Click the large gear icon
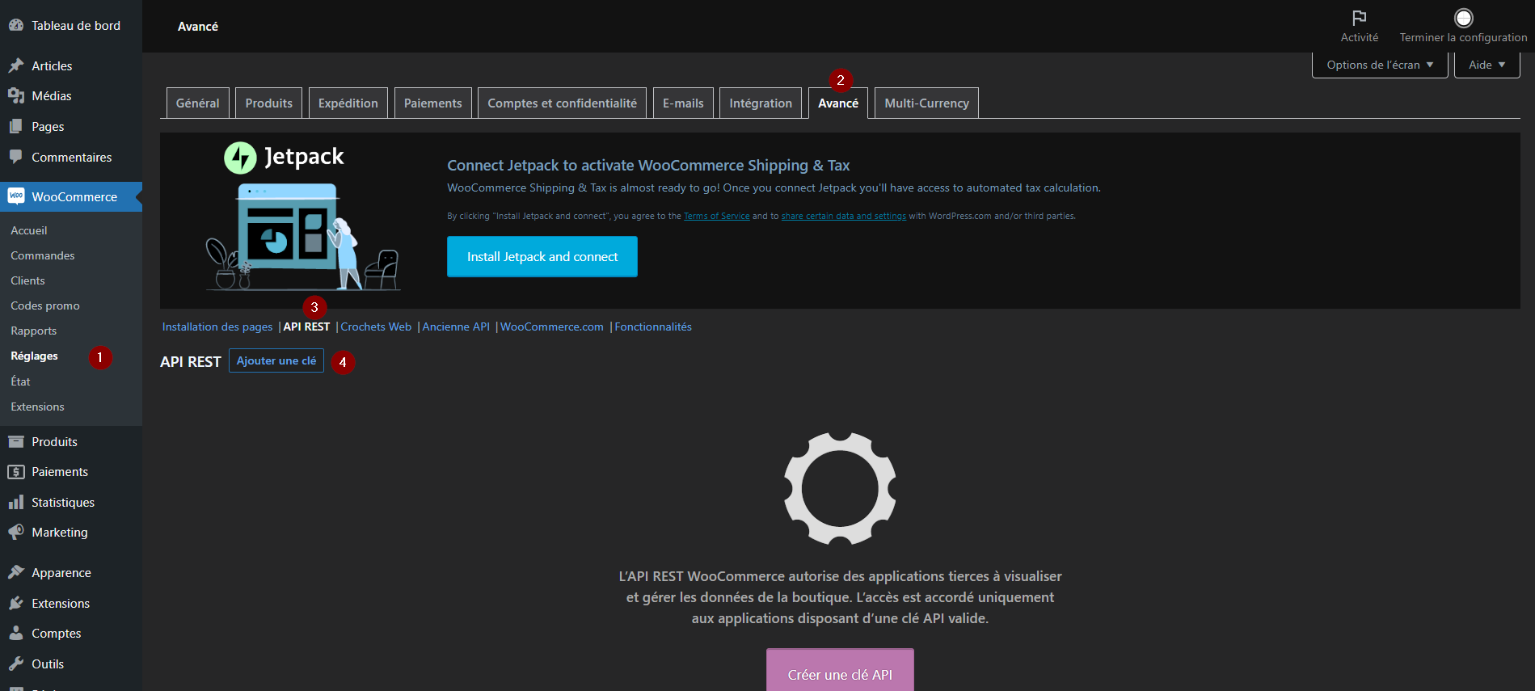 840,488
